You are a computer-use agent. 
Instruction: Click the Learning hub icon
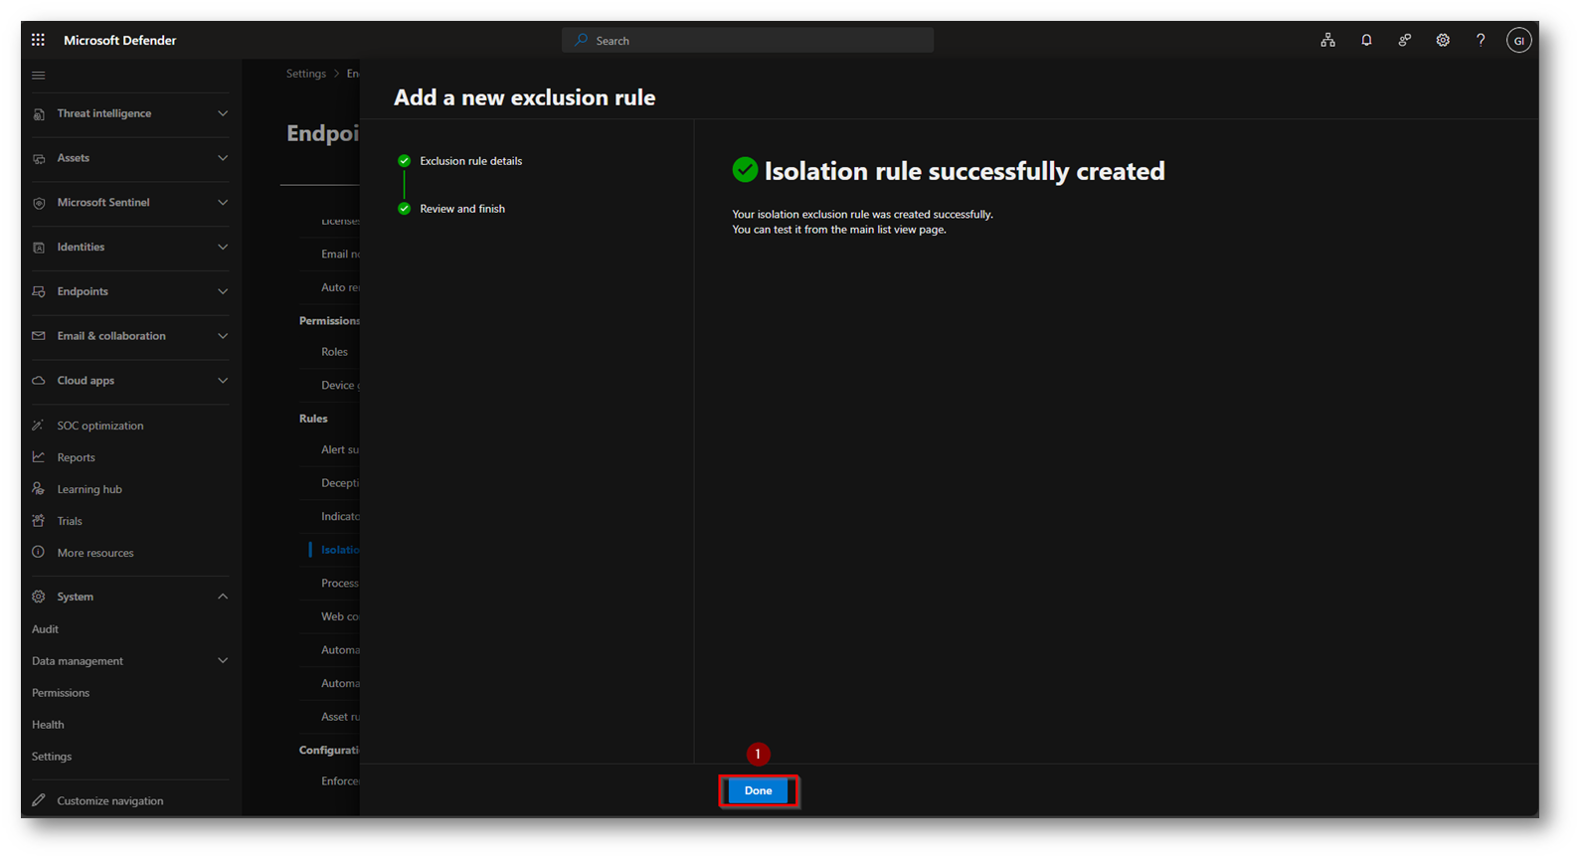tap(39, 489)
